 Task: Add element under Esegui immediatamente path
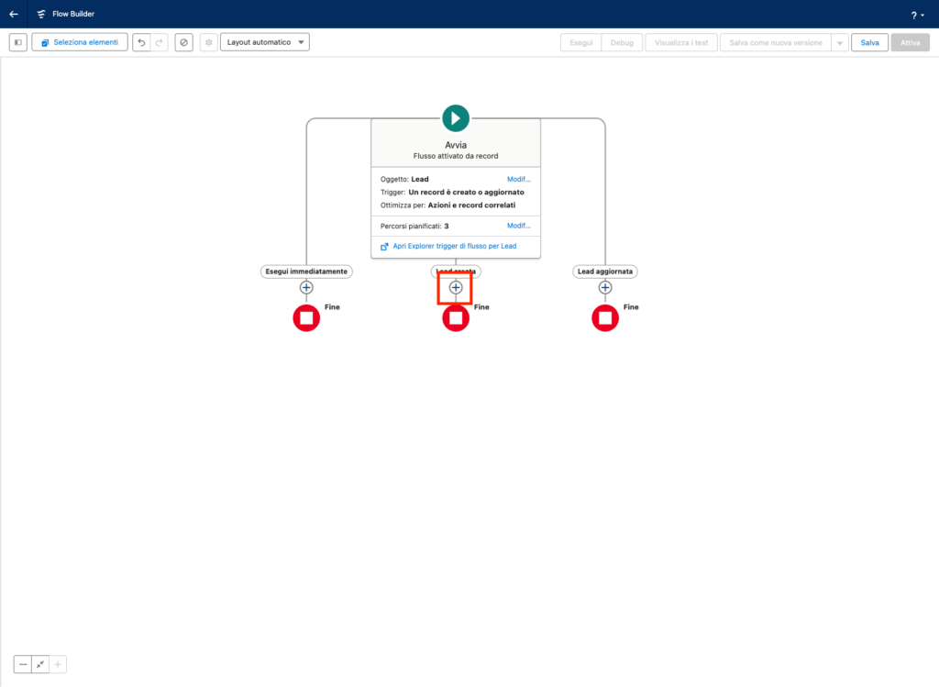pyautogui.click(x=306, y=288)
